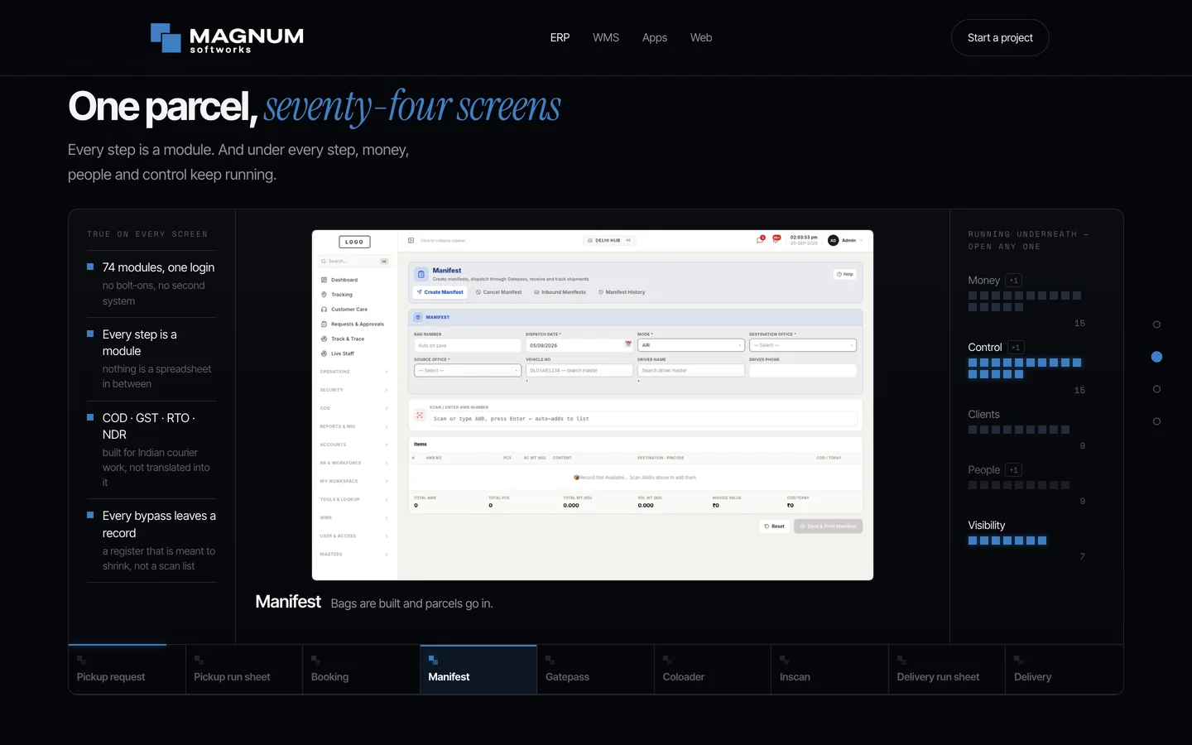Click the AD avatar next to Admin
This screenshot has width=1192, height=745.
pos(834,240)
